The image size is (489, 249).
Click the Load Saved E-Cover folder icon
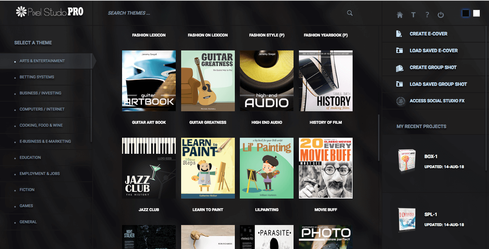coord(400,50)
